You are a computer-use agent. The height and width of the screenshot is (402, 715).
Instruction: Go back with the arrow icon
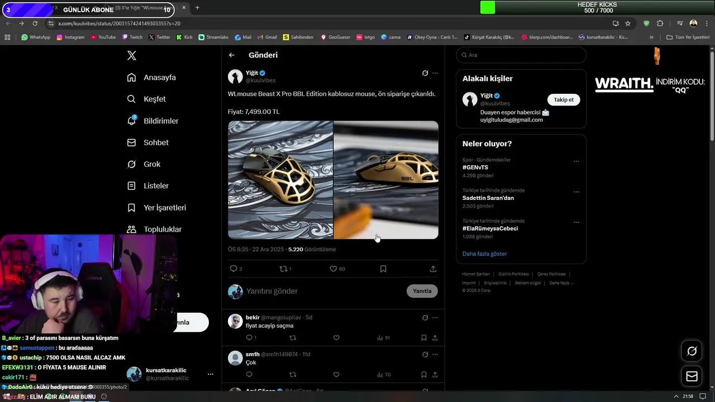(x=232, y=55)
